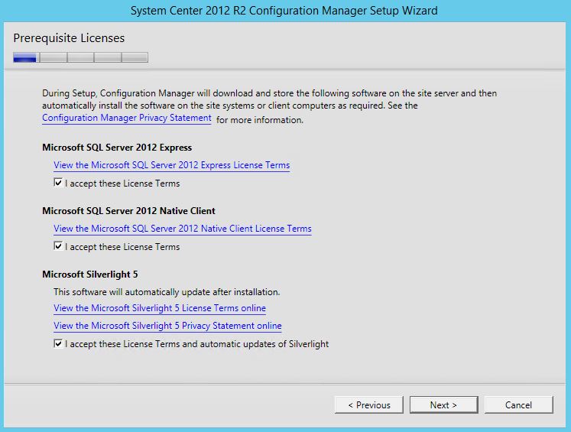Uncheck SQL Server 2012 Express license acceptance checkbox
571x432 pixels.
coord(58,183)
